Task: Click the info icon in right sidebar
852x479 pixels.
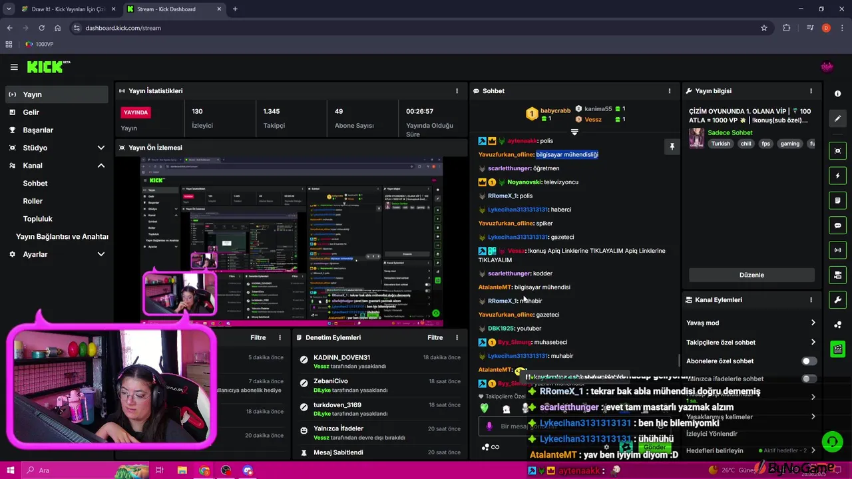Action: (x=837, y=94)
